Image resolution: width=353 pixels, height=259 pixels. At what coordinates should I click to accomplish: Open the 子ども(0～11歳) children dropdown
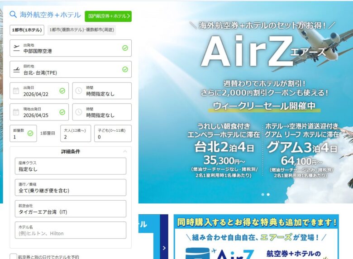click(x=113, y=134)
